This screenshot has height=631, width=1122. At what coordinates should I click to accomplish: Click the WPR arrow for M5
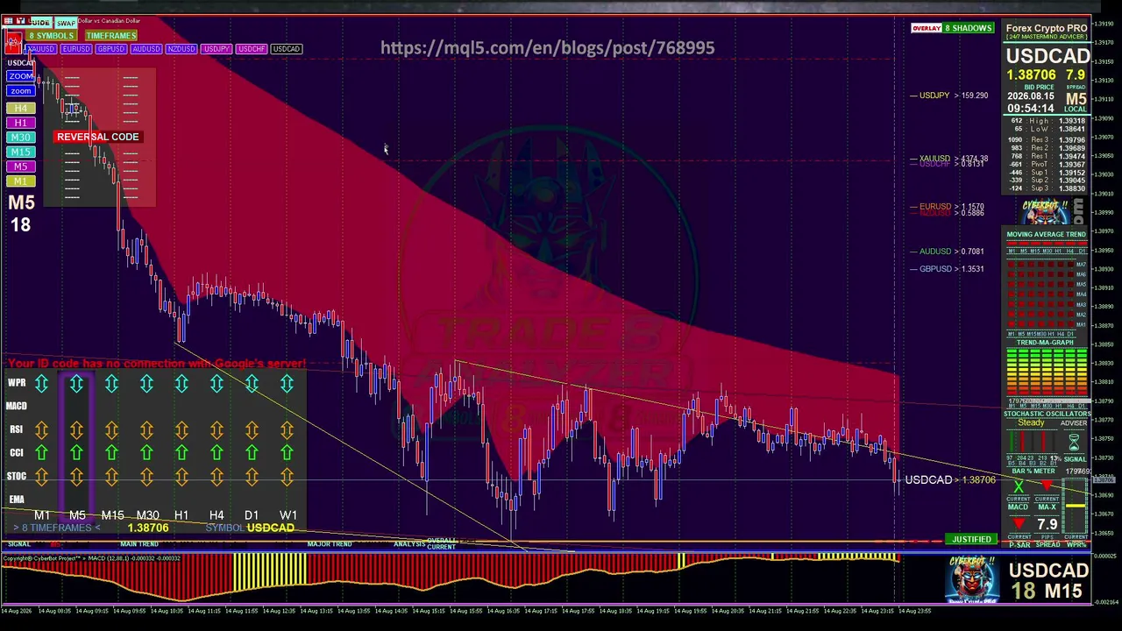point(76,383)
